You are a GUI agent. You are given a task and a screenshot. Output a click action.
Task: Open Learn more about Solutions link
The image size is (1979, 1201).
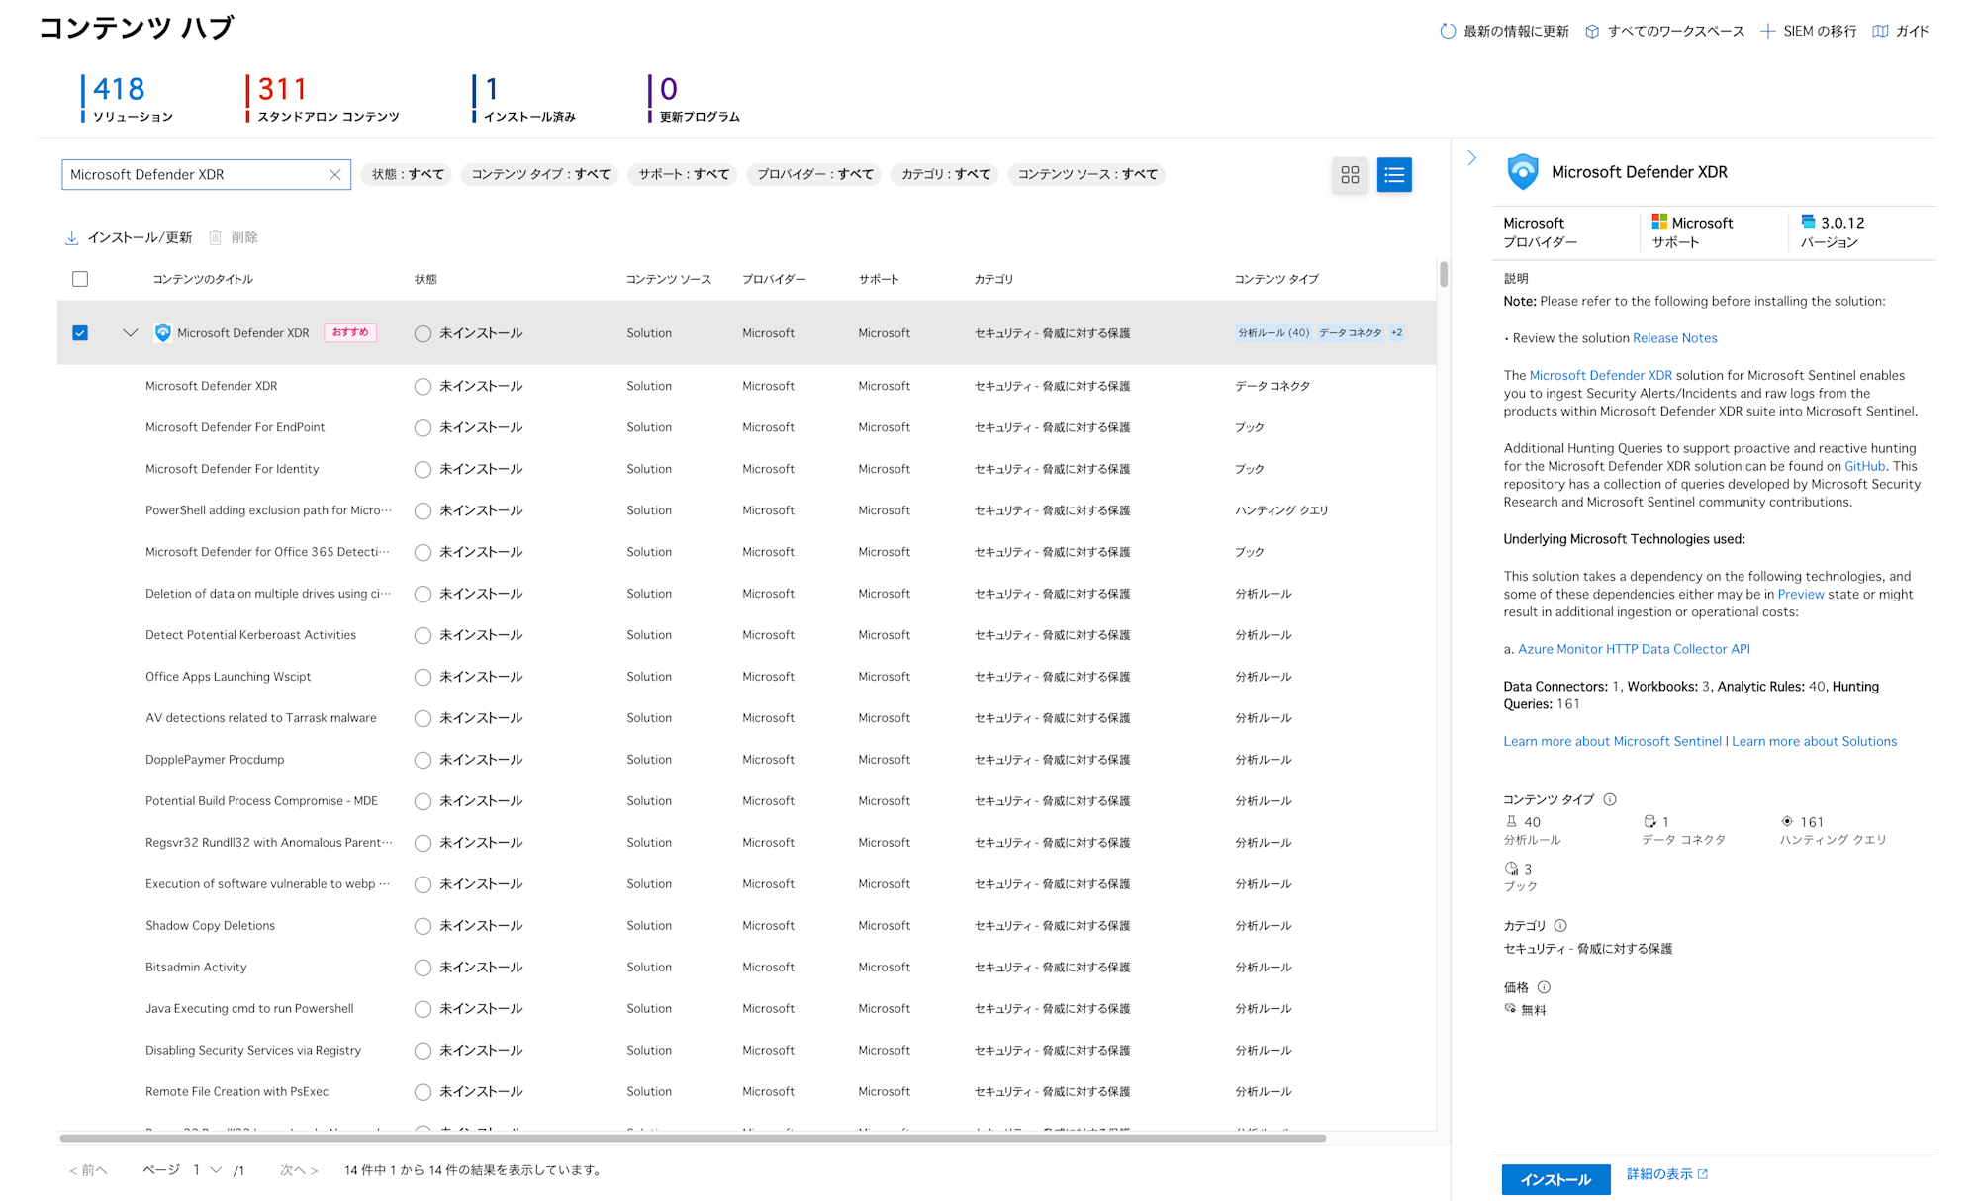click(x=1814, y=741)
